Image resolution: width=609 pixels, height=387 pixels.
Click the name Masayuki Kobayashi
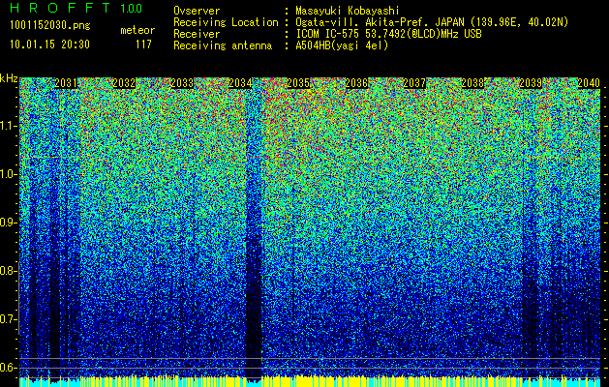pos(348,11)
